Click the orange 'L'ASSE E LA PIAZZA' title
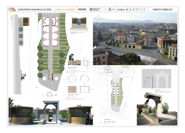 pyautogui.click(x=65, y=10)
